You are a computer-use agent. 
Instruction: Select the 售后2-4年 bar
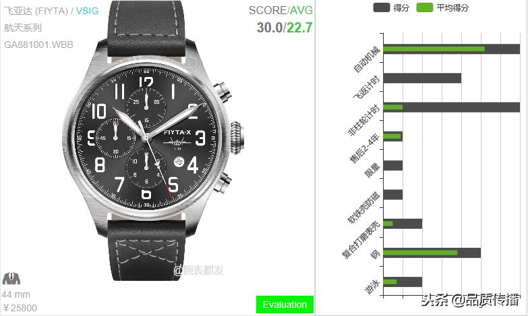(393, 136)
